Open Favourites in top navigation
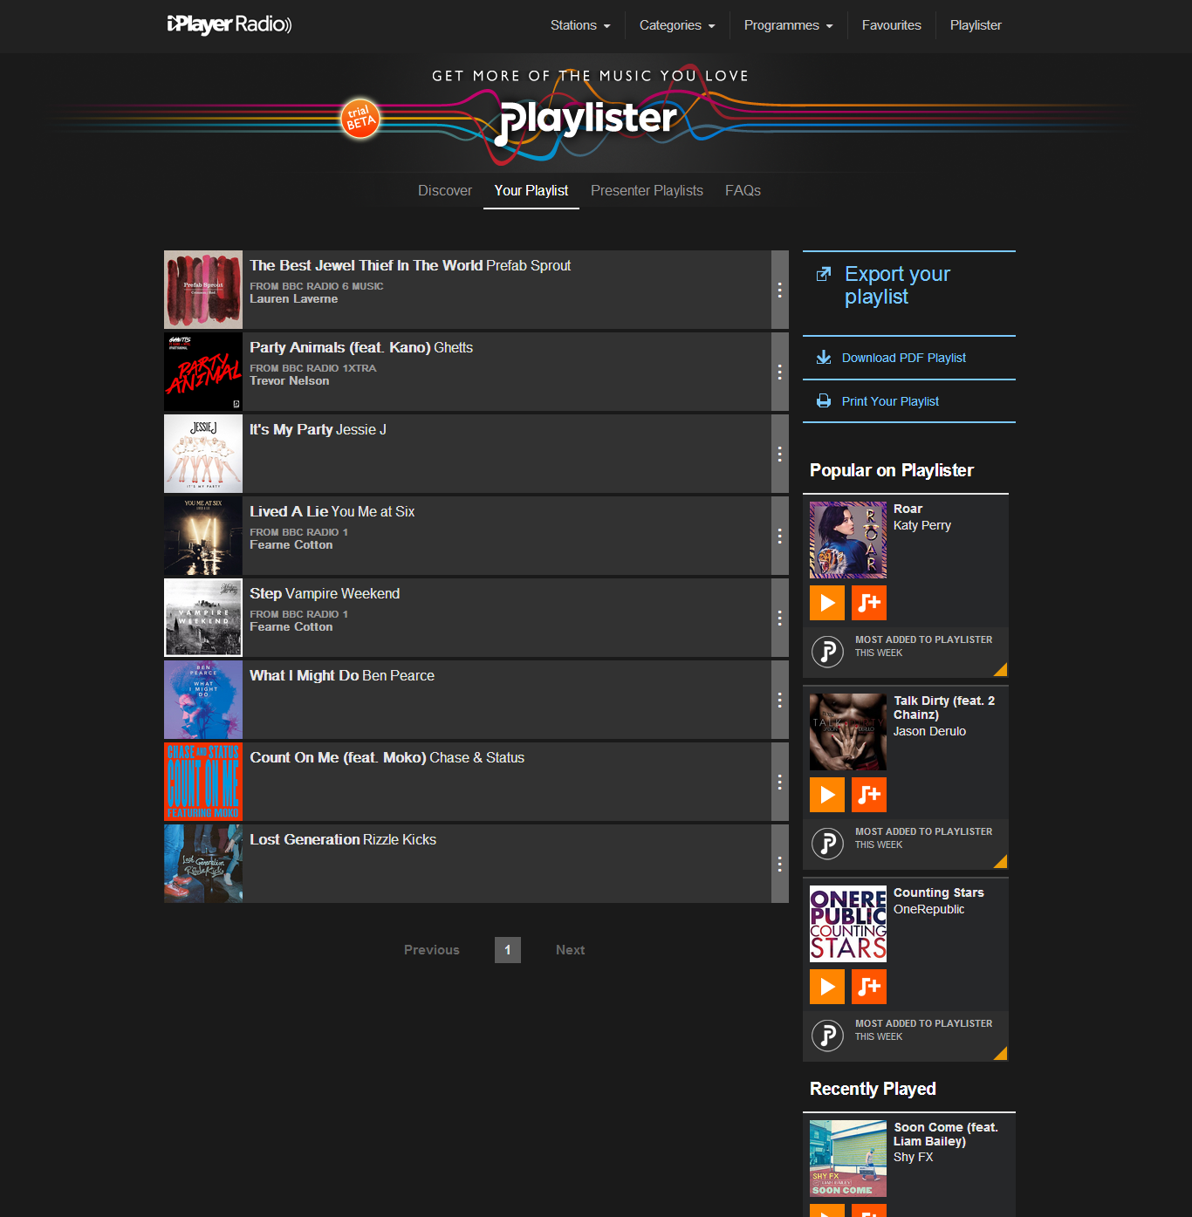 892,25
